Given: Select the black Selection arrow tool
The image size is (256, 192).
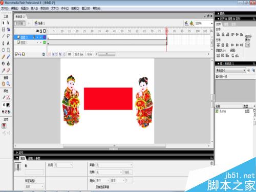Looking at the screenshot, I should [x=3, y=23].
